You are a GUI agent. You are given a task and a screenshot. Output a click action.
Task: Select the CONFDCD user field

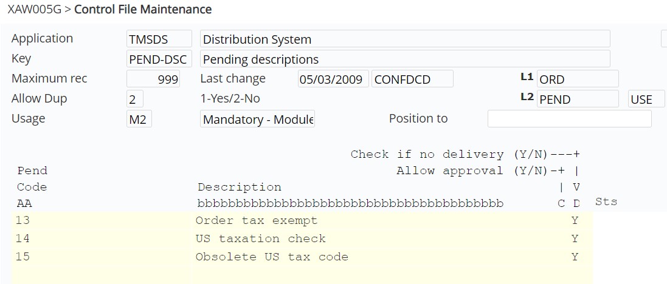point(412,79)
